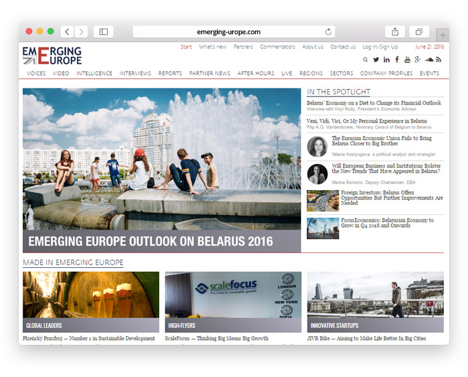Open the Voices navigation item
Image resolution: width=468 pixels, height=377 pixels.
pyautogui.click(x=36, y=73)
